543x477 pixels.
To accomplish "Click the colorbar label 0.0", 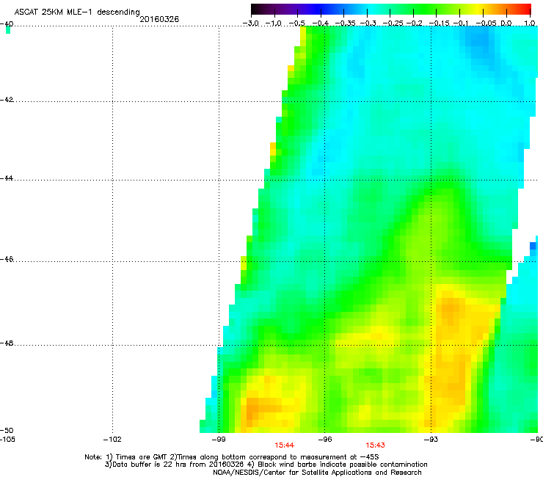I will (x=506, y=23).
